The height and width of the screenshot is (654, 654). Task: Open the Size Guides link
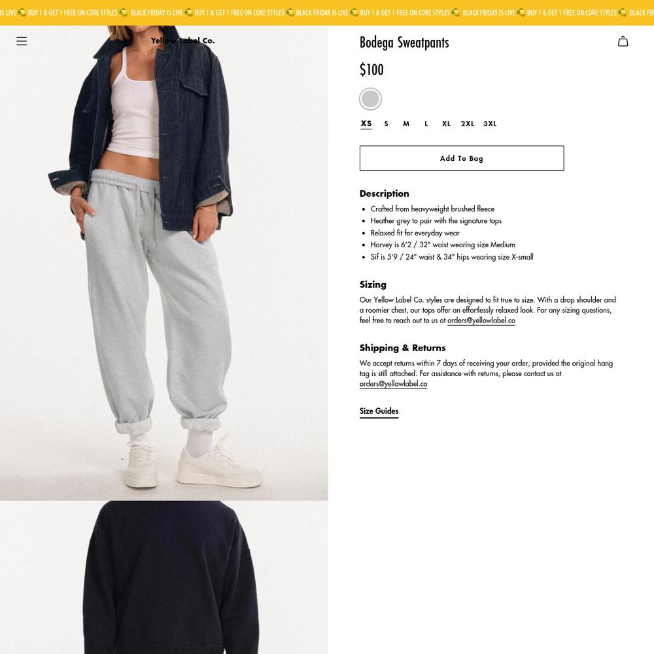point(379,411)
